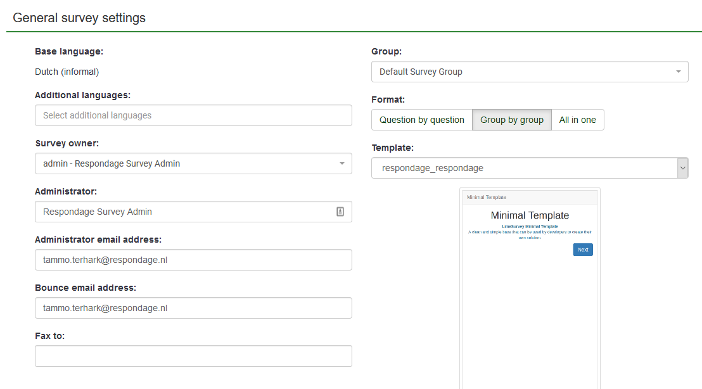Click the Template label above the dropdown
The image size is (702, 389).
(x=392, y=148)
